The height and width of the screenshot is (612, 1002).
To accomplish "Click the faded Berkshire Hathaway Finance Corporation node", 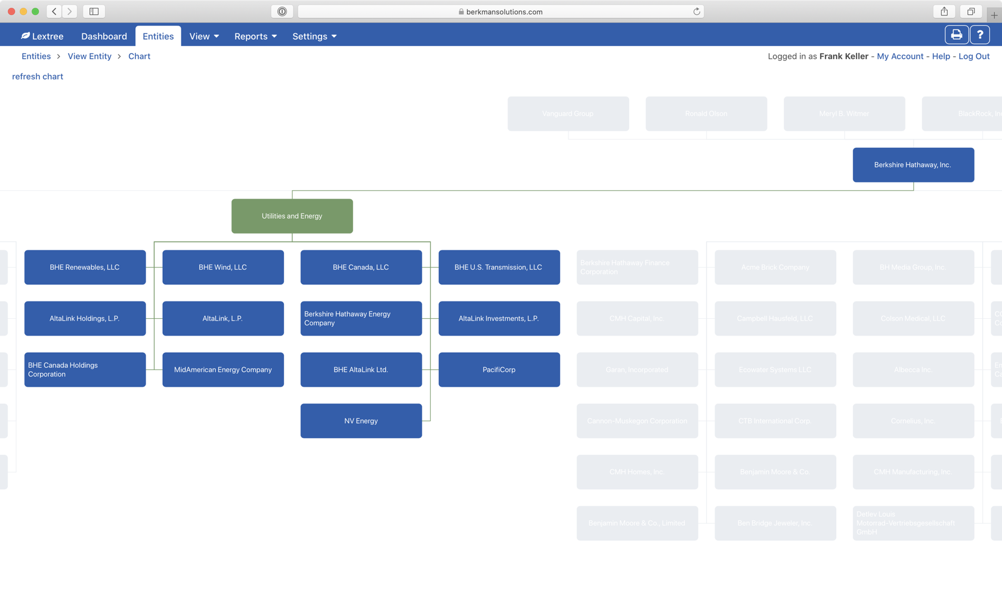I will pos(637,268).
